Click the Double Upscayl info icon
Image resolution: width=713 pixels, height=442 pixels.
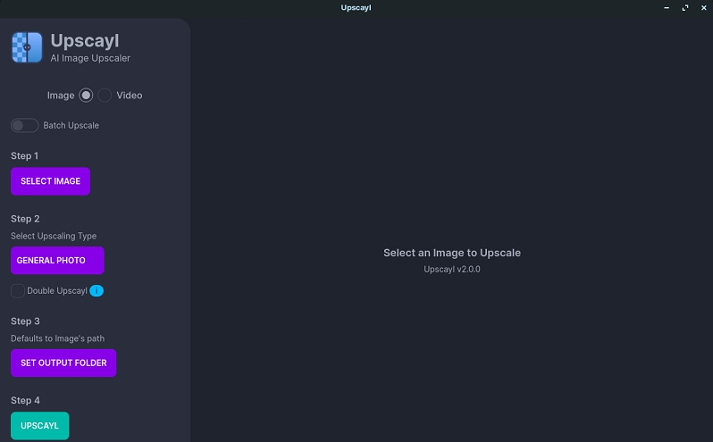point(96,291)
